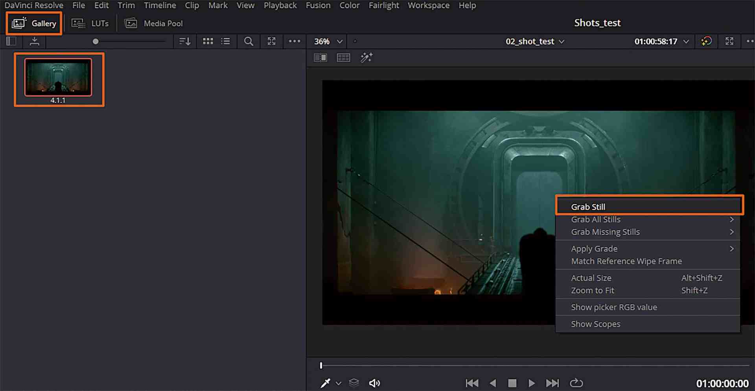Viewport: 755px width, 391px height.
Task: Open the Fairlight menu
Action: click(x=384, y=6)
